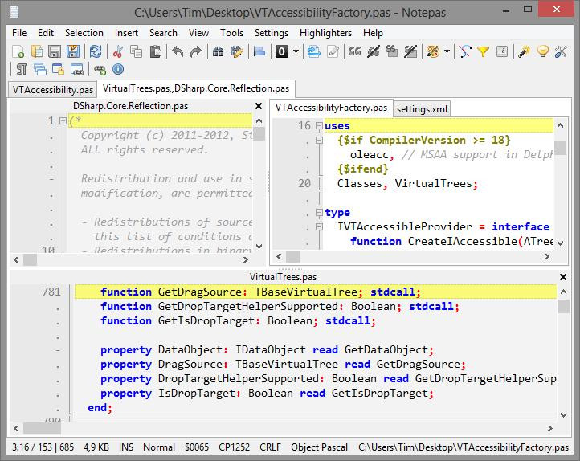This screenshot has height=461, width=580.
Task: Click the wrench and screwdriver settings icon
Action: coord(562,51)
